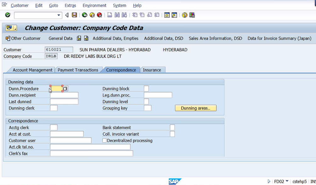The width and height of the screenshot is (316, 185).
Task: Open the Customer menu
Action: click(x=20, y=5)
